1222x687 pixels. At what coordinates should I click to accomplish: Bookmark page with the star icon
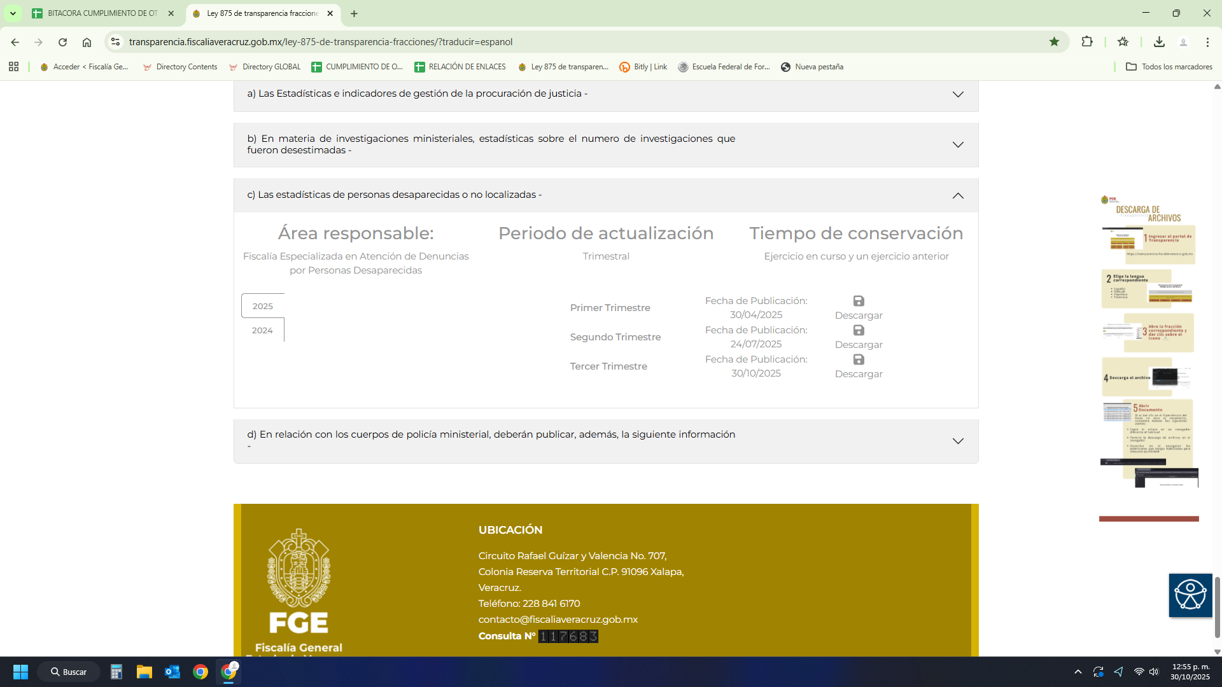pyautogui.click(x=1054, y=42)
